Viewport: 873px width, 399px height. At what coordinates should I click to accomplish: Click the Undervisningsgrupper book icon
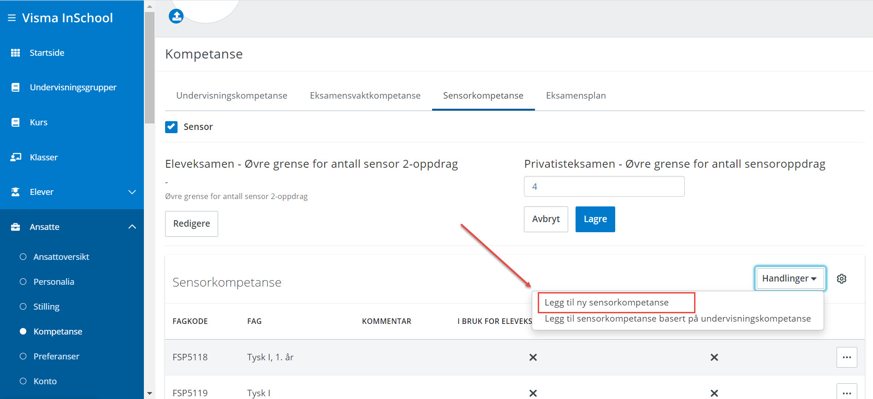16,87
